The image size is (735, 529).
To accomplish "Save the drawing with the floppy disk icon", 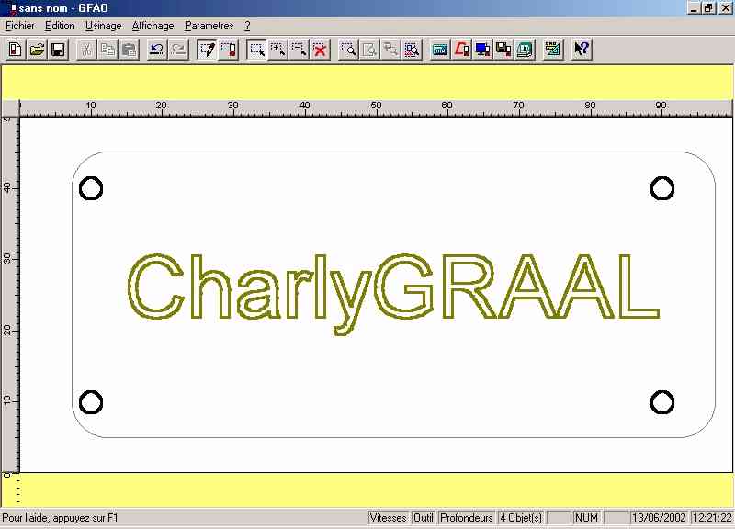I will click(x=58, y=50).
